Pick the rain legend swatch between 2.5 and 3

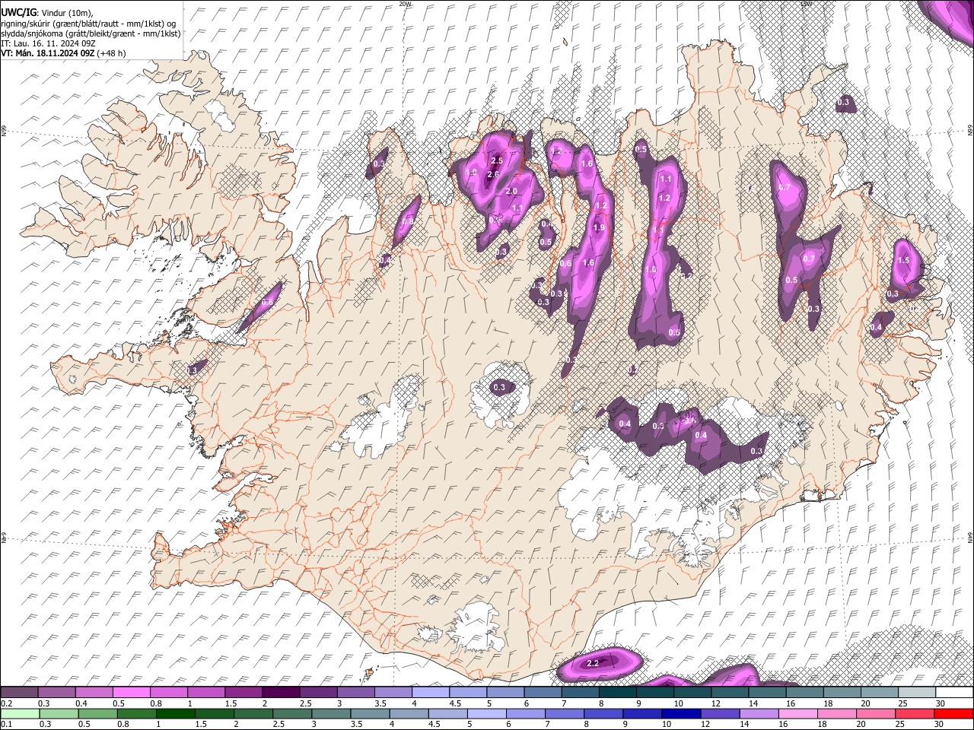[292, 713]
